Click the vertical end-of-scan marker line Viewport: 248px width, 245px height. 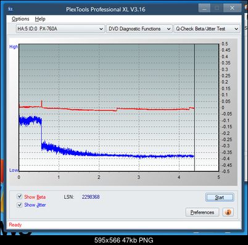coord(194,107)
